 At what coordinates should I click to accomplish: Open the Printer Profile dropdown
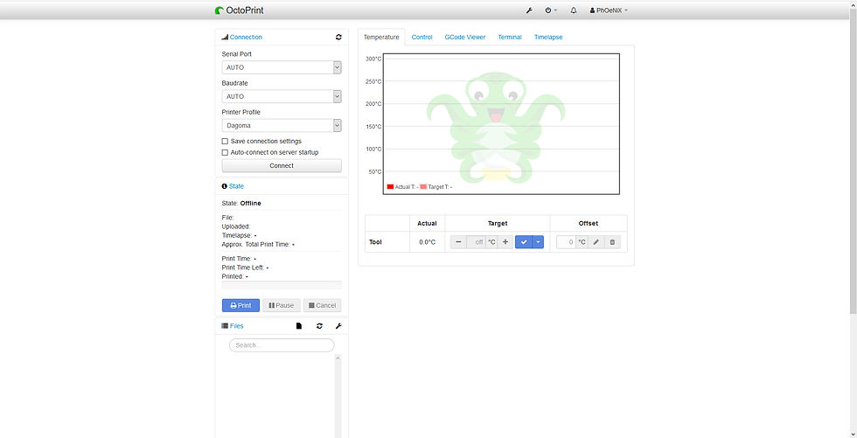coord(282,125)
